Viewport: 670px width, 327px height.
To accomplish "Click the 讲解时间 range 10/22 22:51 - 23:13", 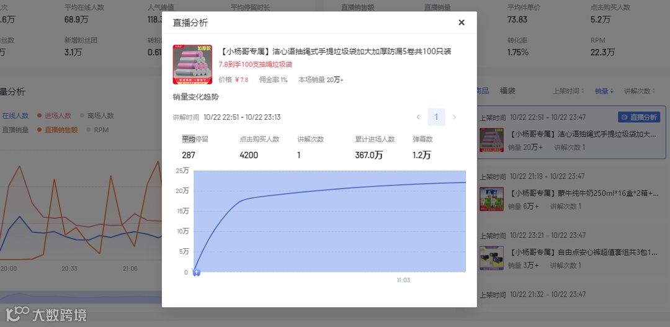I will [x=242, y=117].
